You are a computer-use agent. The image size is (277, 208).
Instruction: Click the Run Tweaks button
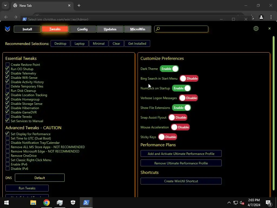coord(27,188)
